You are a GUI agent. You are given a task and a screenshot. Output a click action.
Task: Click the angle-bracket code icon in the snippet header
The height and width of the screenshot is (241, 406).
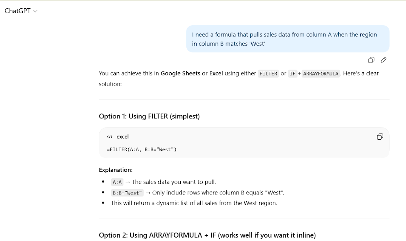coord(110,137)
